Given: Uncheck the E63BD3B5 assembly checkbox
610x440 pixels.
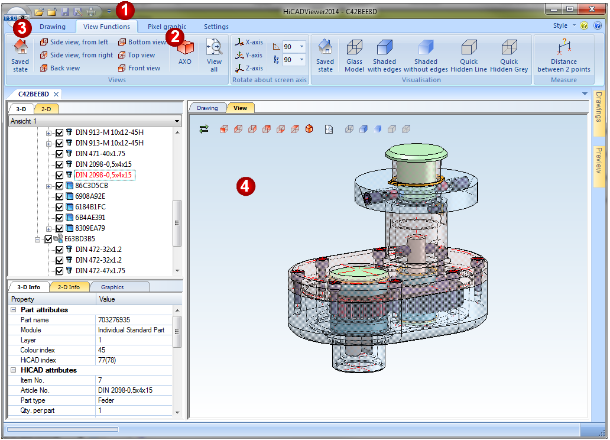Looking at the screenshot, I should click(48, 239).
